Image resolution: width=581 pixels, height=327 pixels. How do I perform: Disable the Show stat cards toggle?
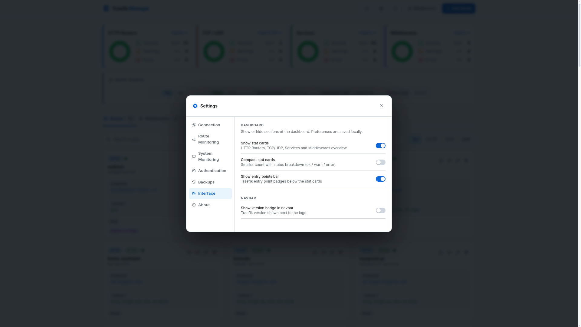point(381,146)
